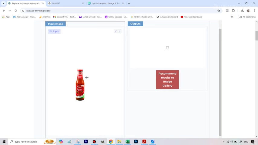
Task: Click the inner panel gray scrollbar
Action: [x=220, y=82]
